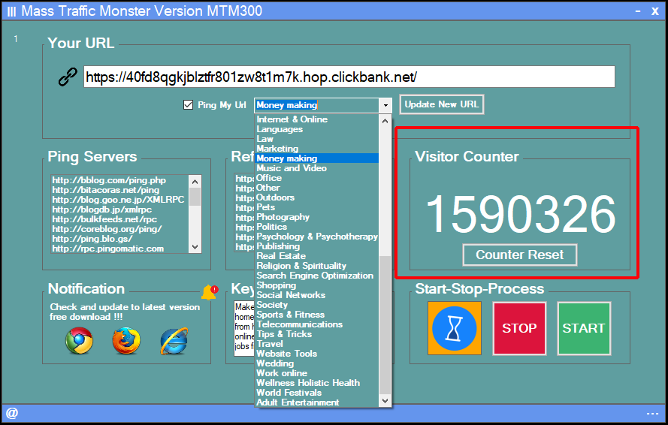Choose Work online category

(316, 373)
